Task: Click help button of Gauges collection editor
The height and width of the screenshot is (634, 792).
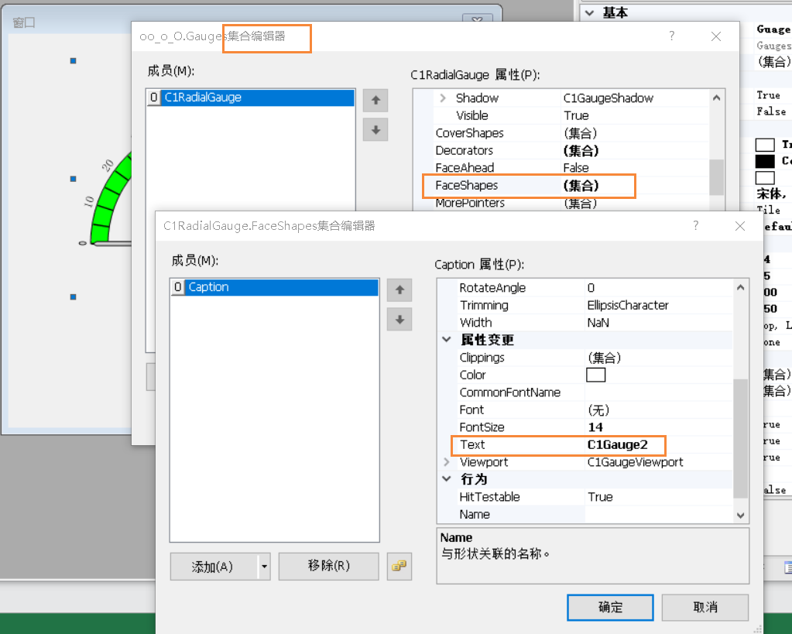Action: [671, 36]
